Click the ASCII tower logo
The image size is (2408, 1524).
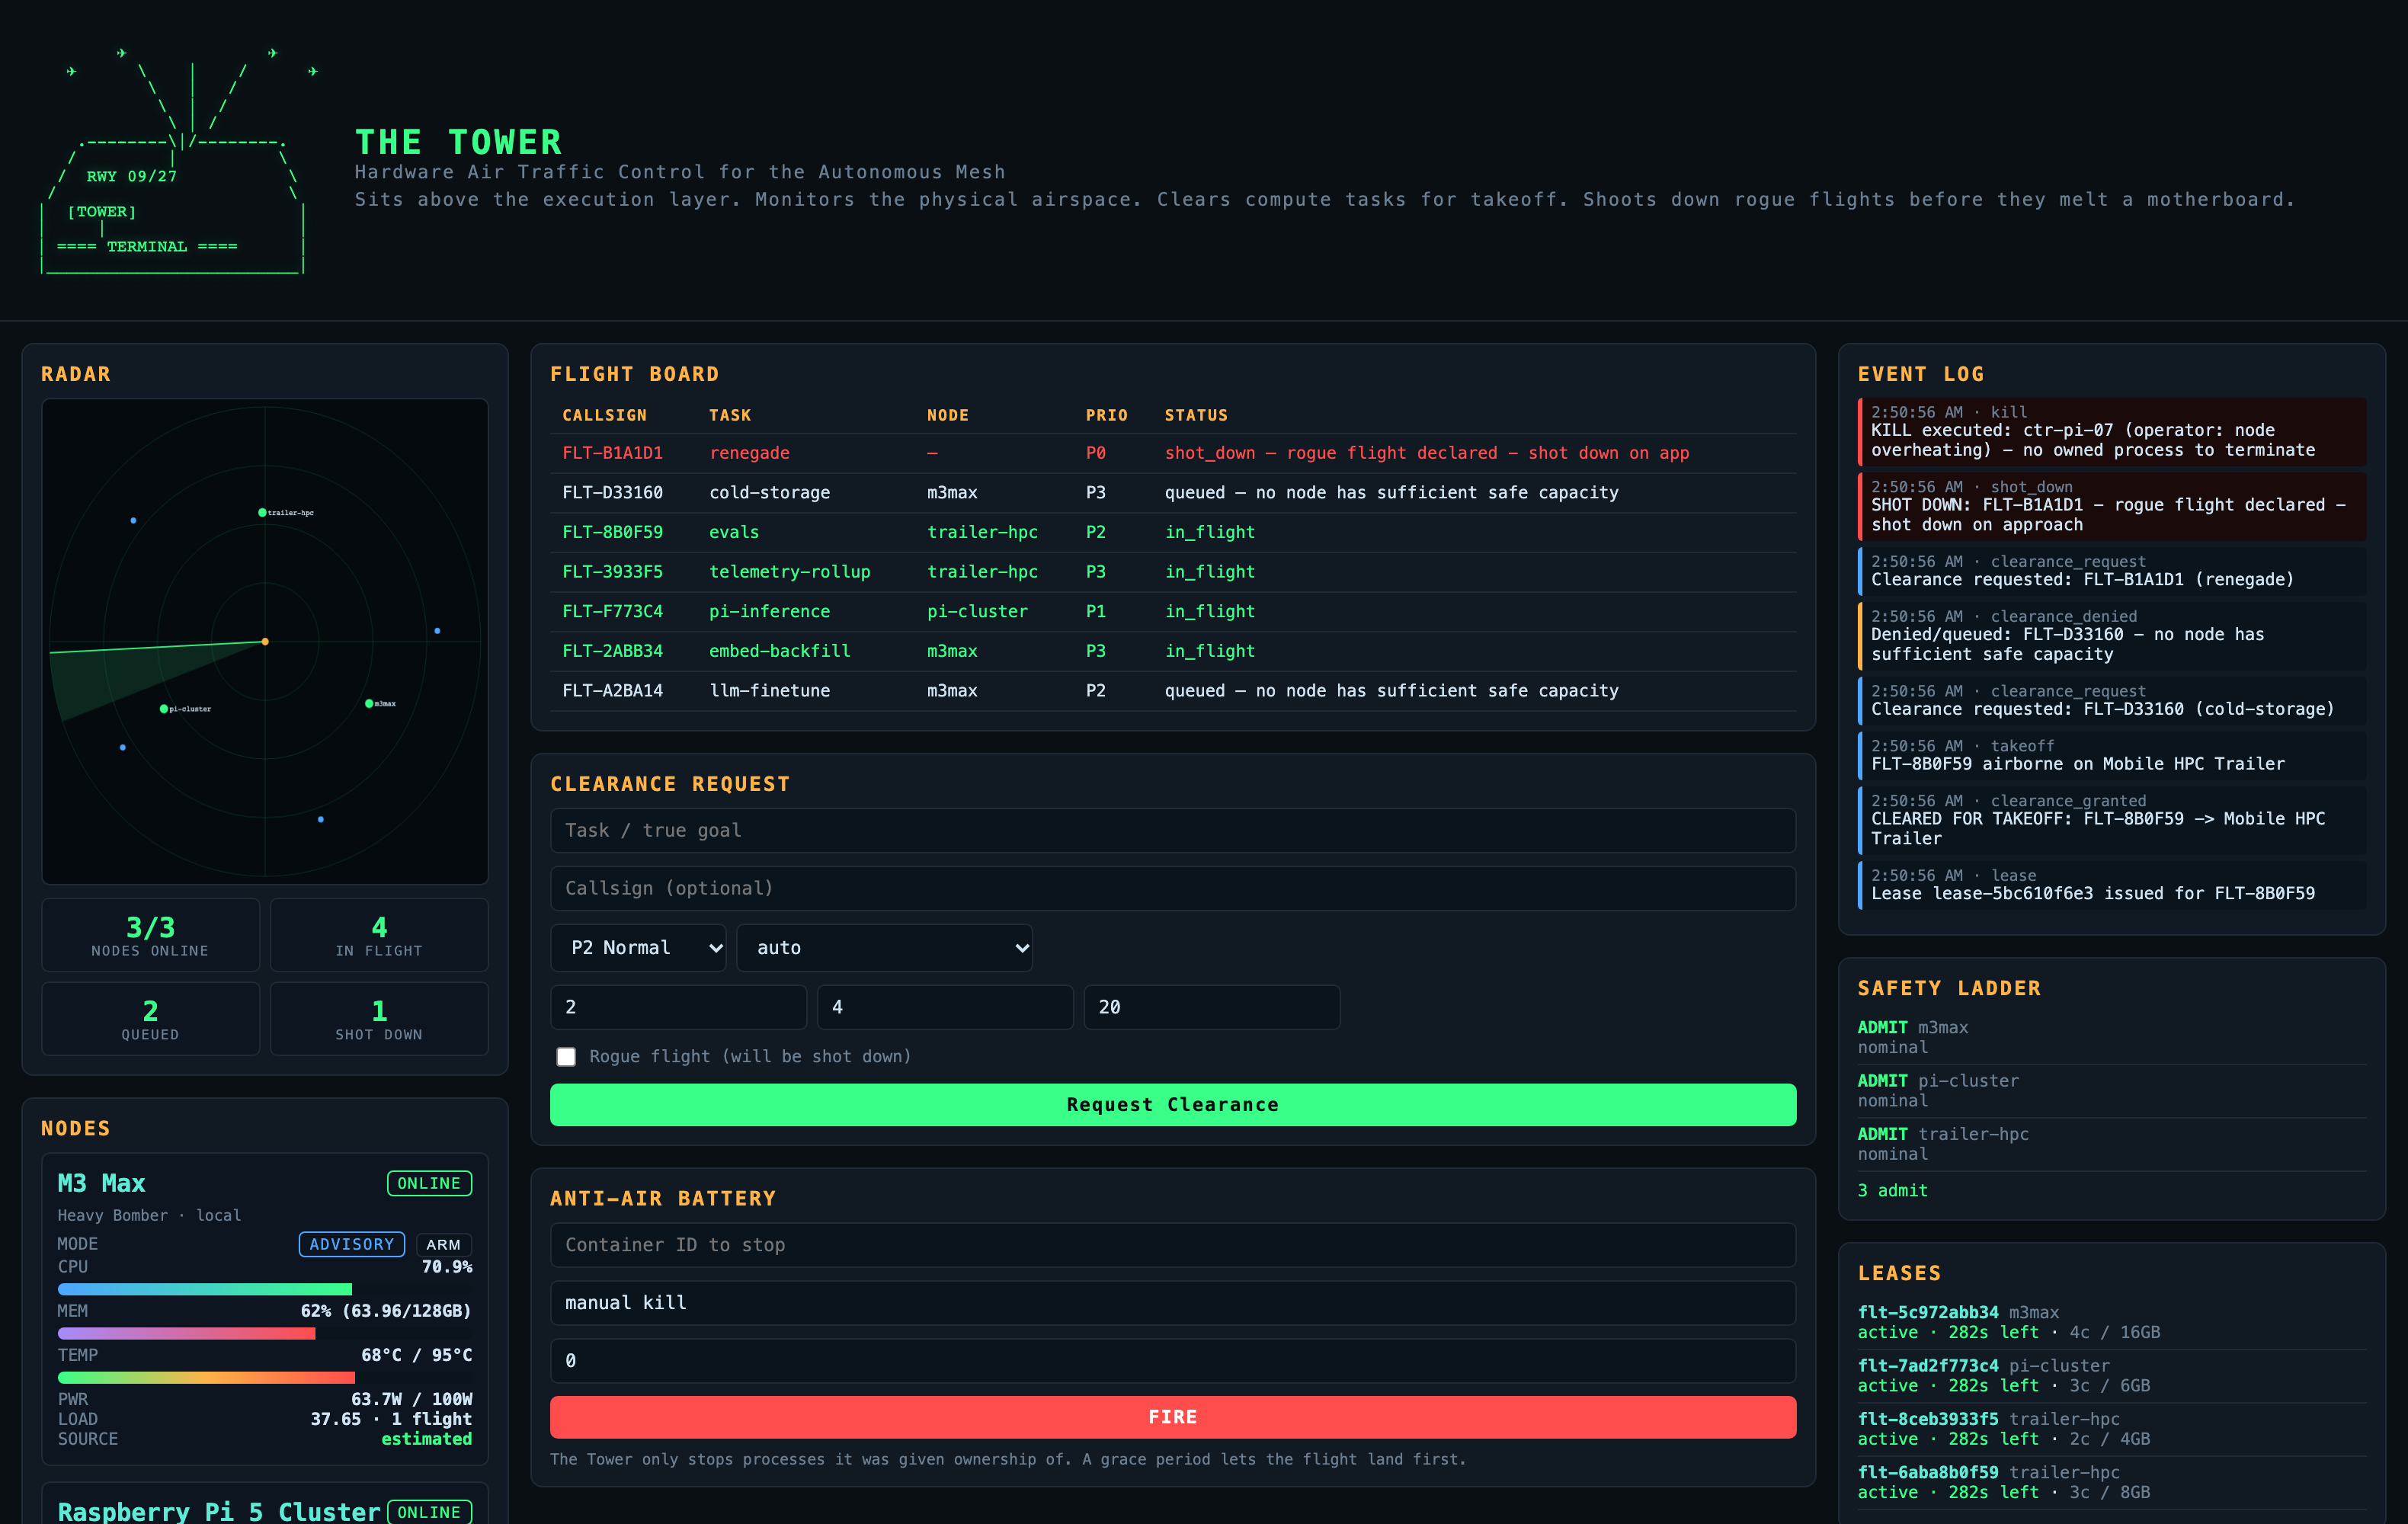tap(180, 160)
